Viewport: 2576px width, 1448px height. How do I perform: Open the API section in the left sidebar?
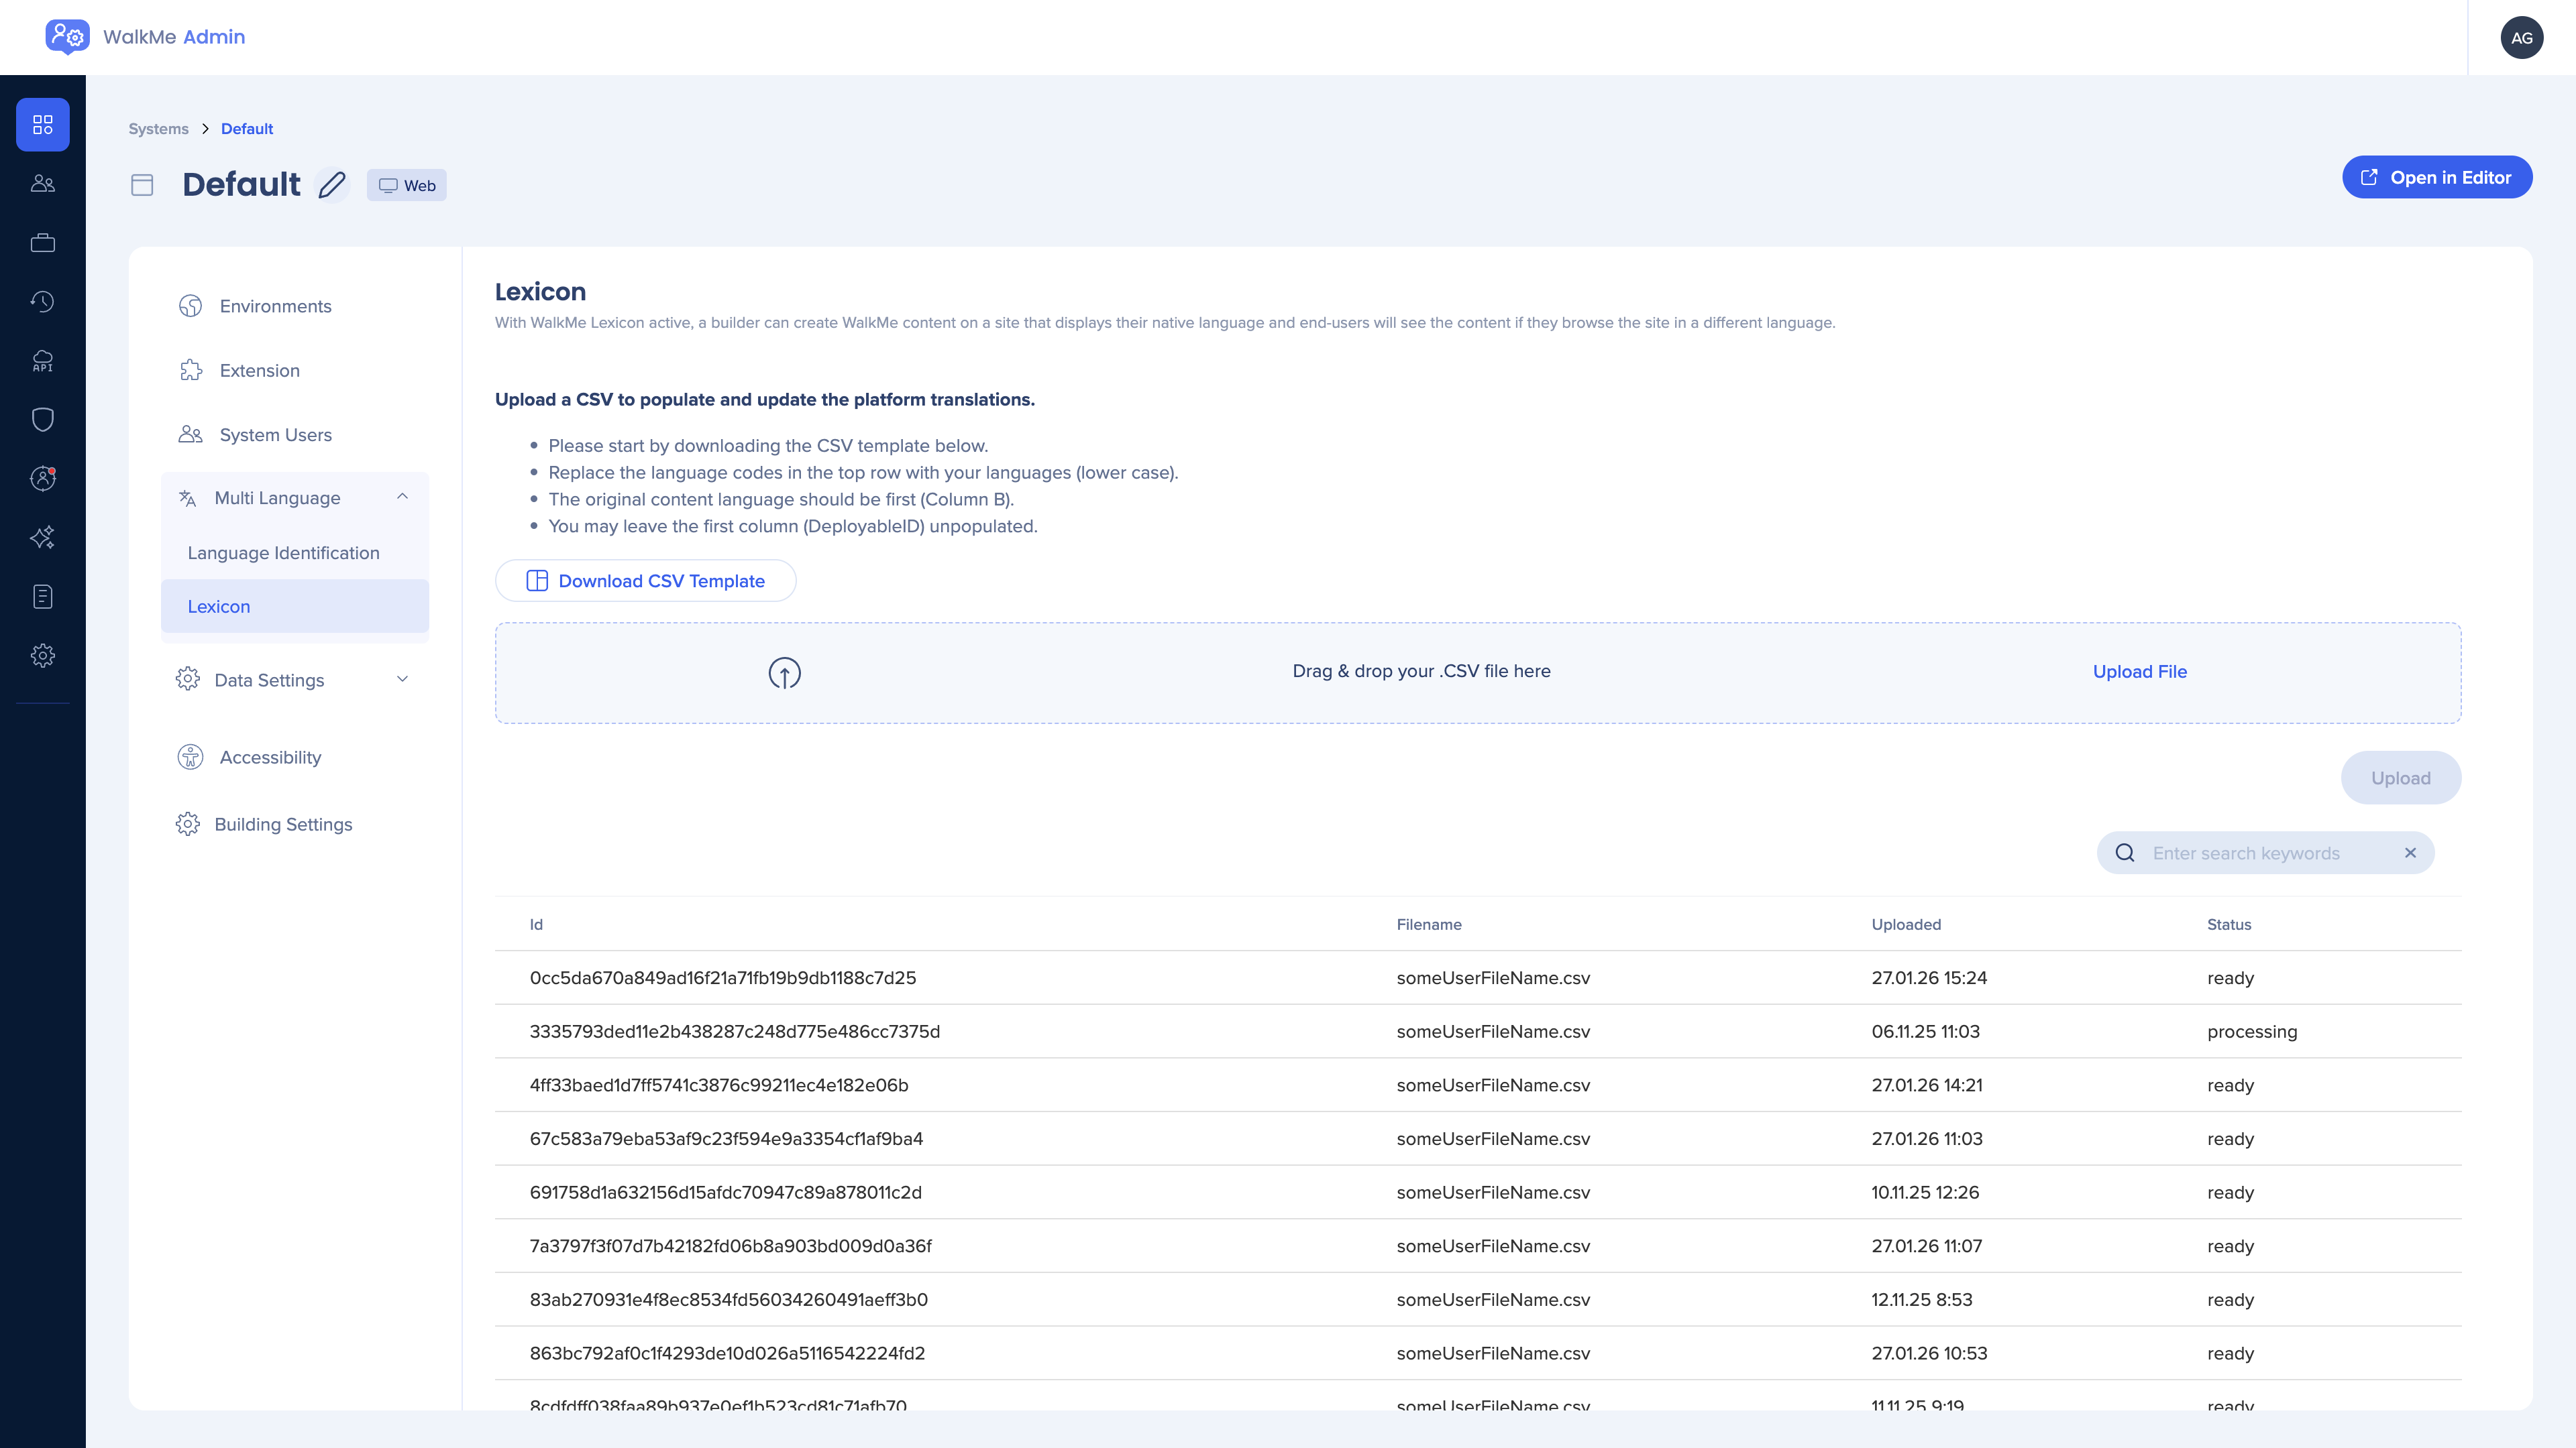pyautogui.click(x=42, y=361)
